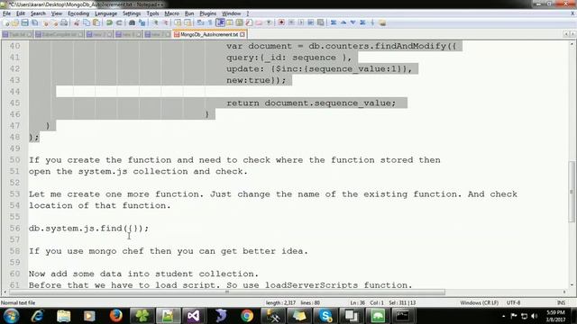
Task: Click the New file toolbar icon
Action: pos(6,22)
